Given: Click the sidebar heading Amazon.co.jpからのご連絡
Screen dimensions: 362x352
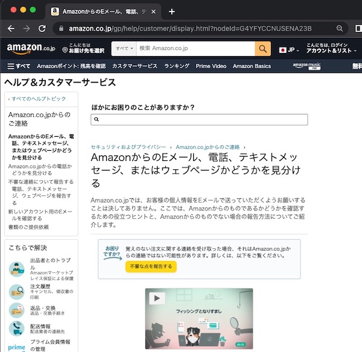Looking at the screenshot, I should [39, 119].
